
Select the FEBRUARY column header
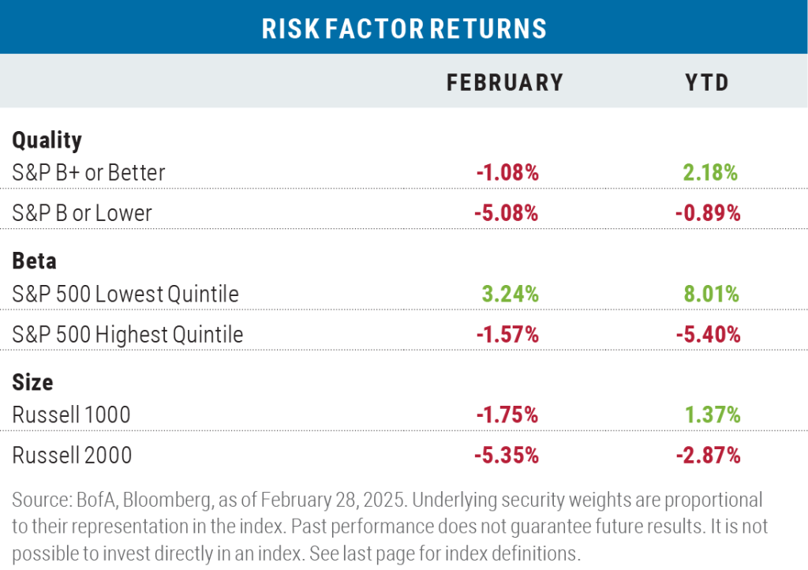505,83
